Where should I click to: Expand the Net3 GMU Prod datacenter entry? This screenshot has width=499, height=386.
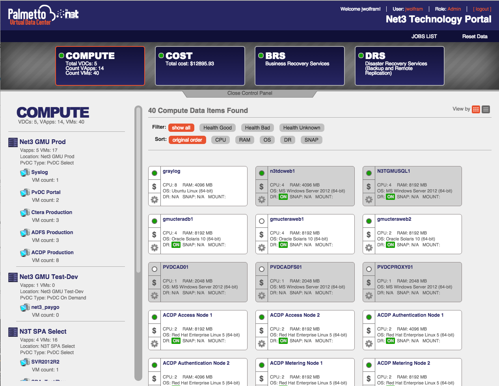43,142
